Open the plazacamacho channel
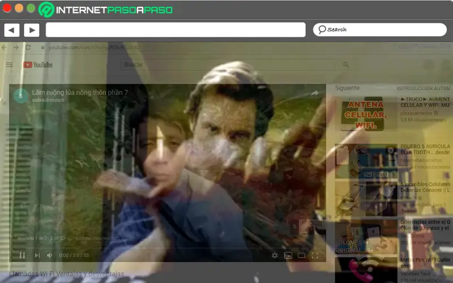The image size is (453, 283). pos(416,113)
